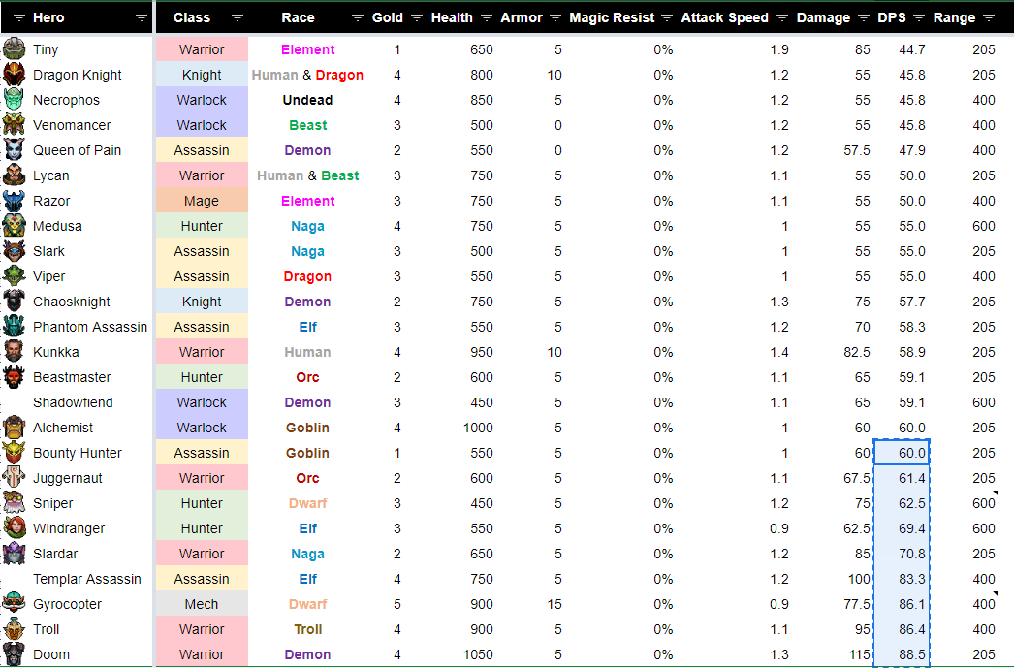Click Razor hero portrait icon

click(14, 201)
